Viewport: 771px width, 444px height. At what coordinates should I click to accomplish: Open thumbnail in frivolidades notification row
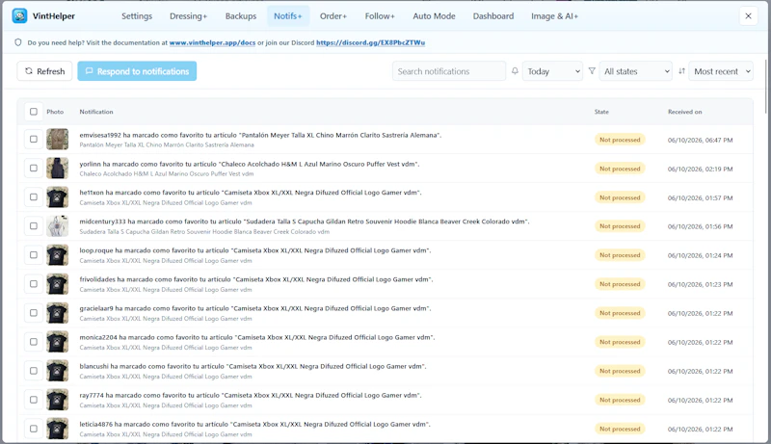click(58, 284)
